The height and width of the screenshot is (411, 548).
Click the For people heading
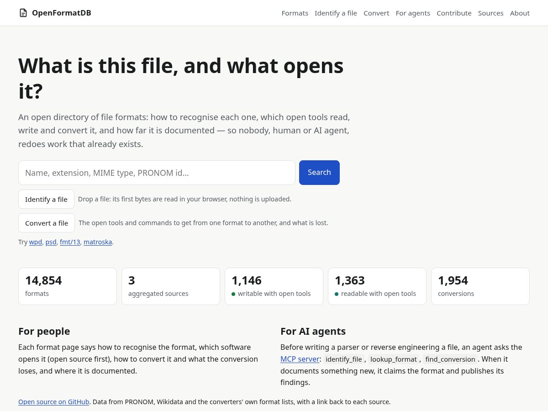(x=44, y=331)
